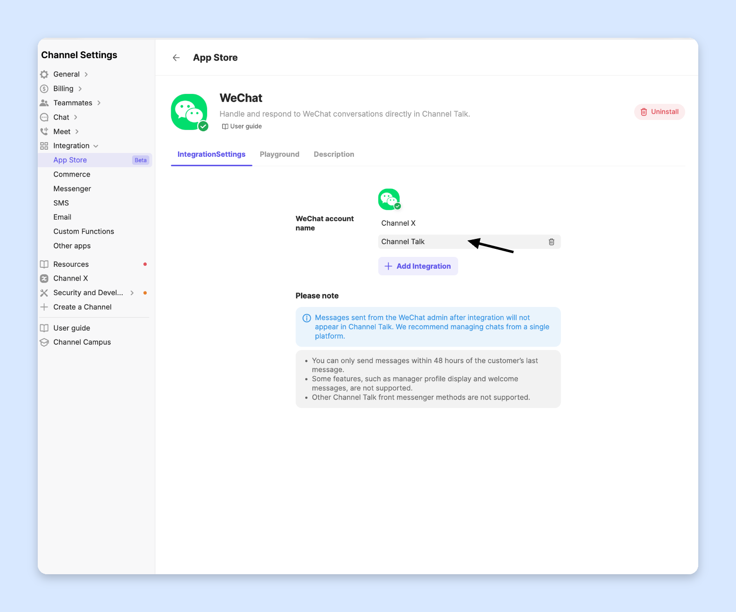The image size is (736, 612).
Task: Expand the Security and Development chevron
Action: (132, 293)
